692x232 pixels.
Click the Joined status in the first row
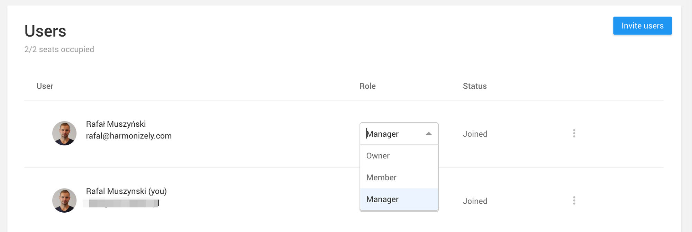click(x=475, y=134)
